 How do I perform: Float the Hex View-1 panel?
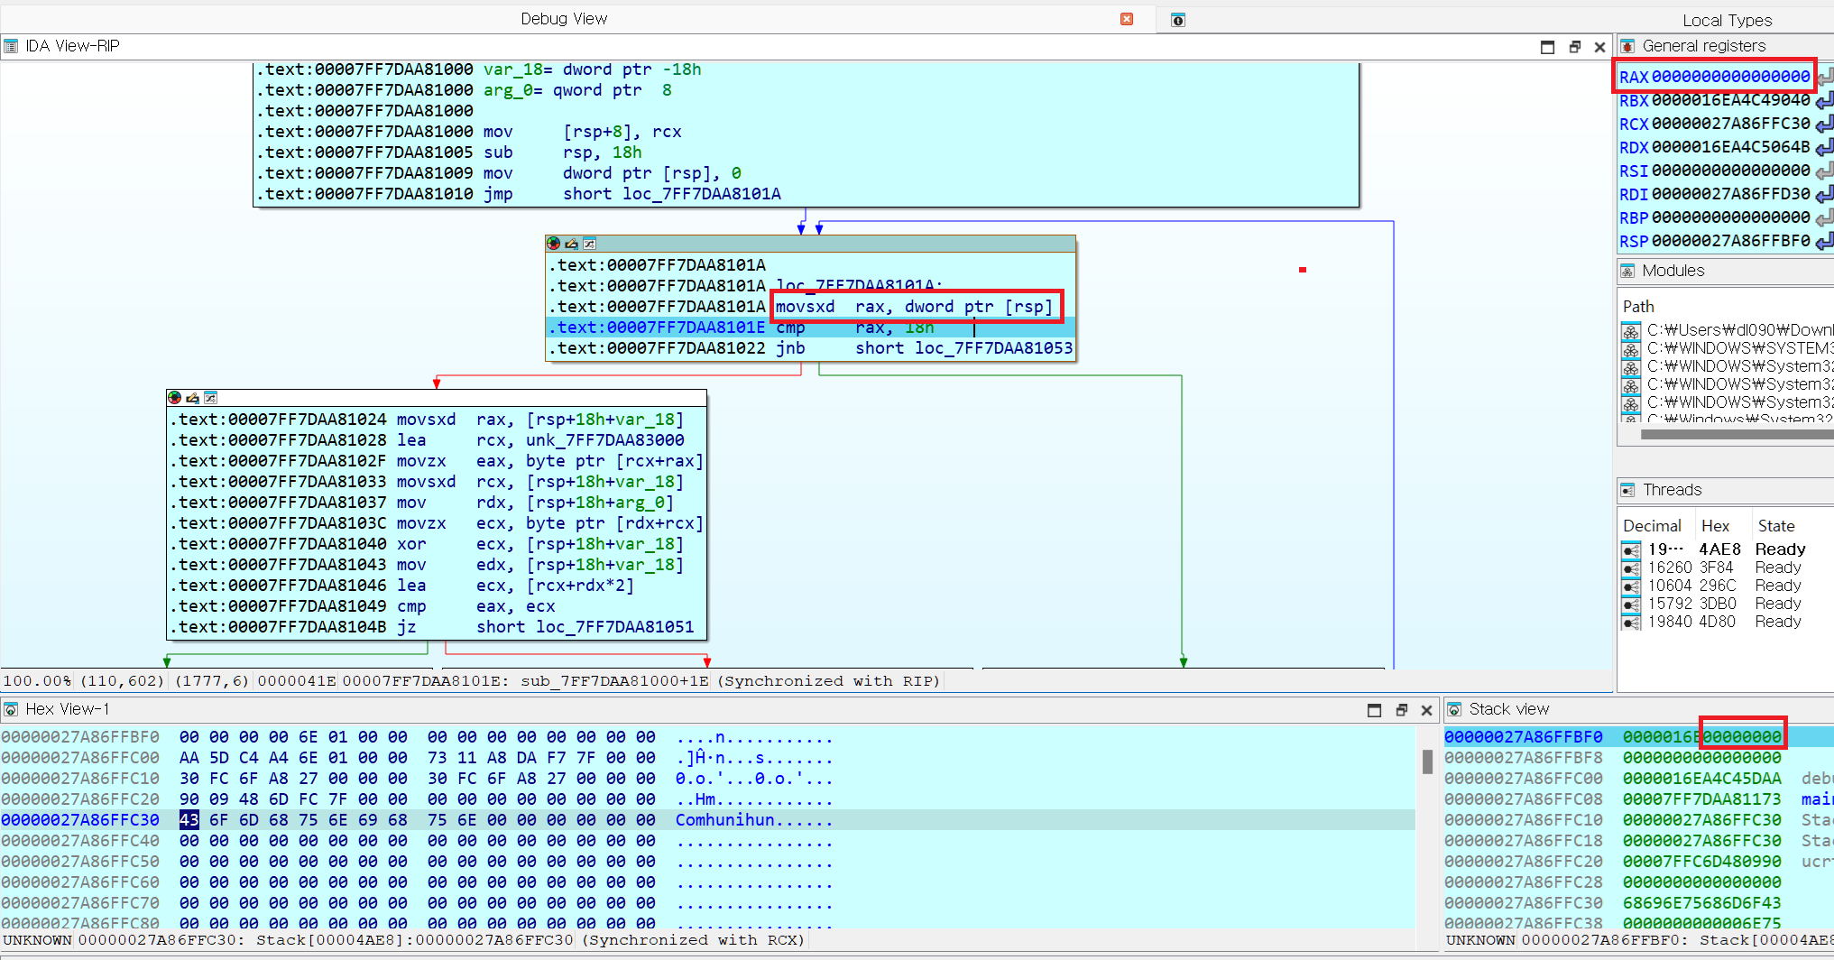tap(1401, 710)
